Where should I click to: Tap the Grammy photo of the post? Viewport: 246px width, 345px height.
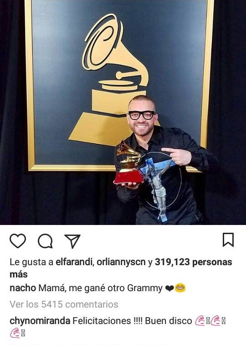coord(123,112)
